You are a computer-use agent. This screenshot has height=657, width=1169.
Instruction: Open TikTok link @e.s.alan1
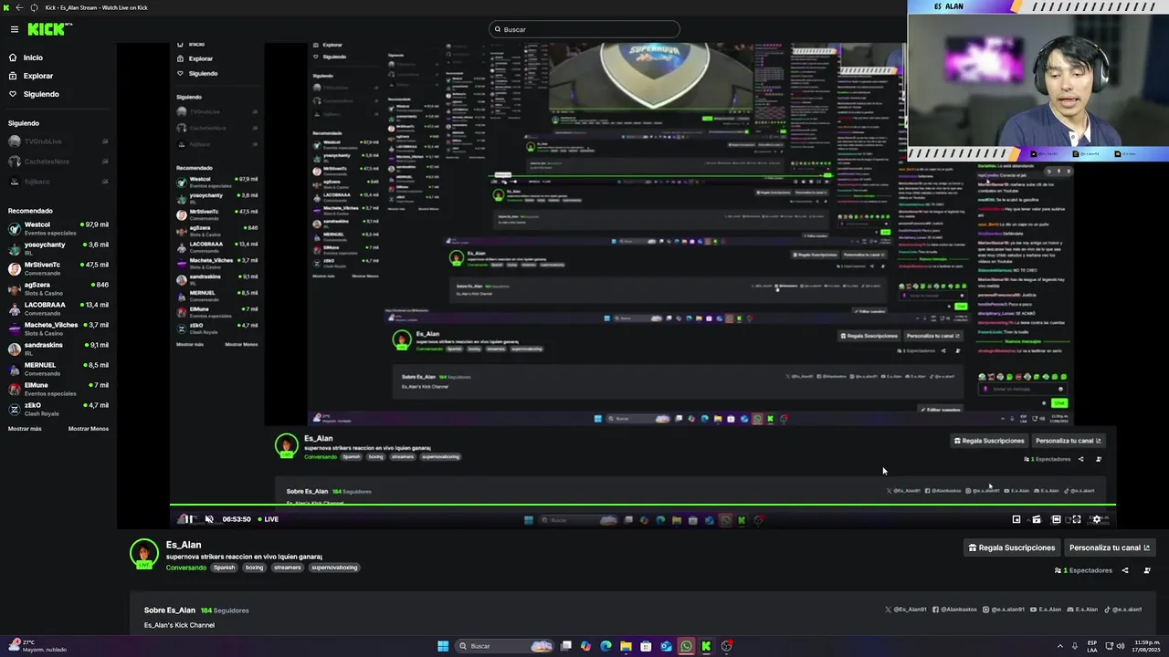pyautogui.click(x=1123, y=610)
